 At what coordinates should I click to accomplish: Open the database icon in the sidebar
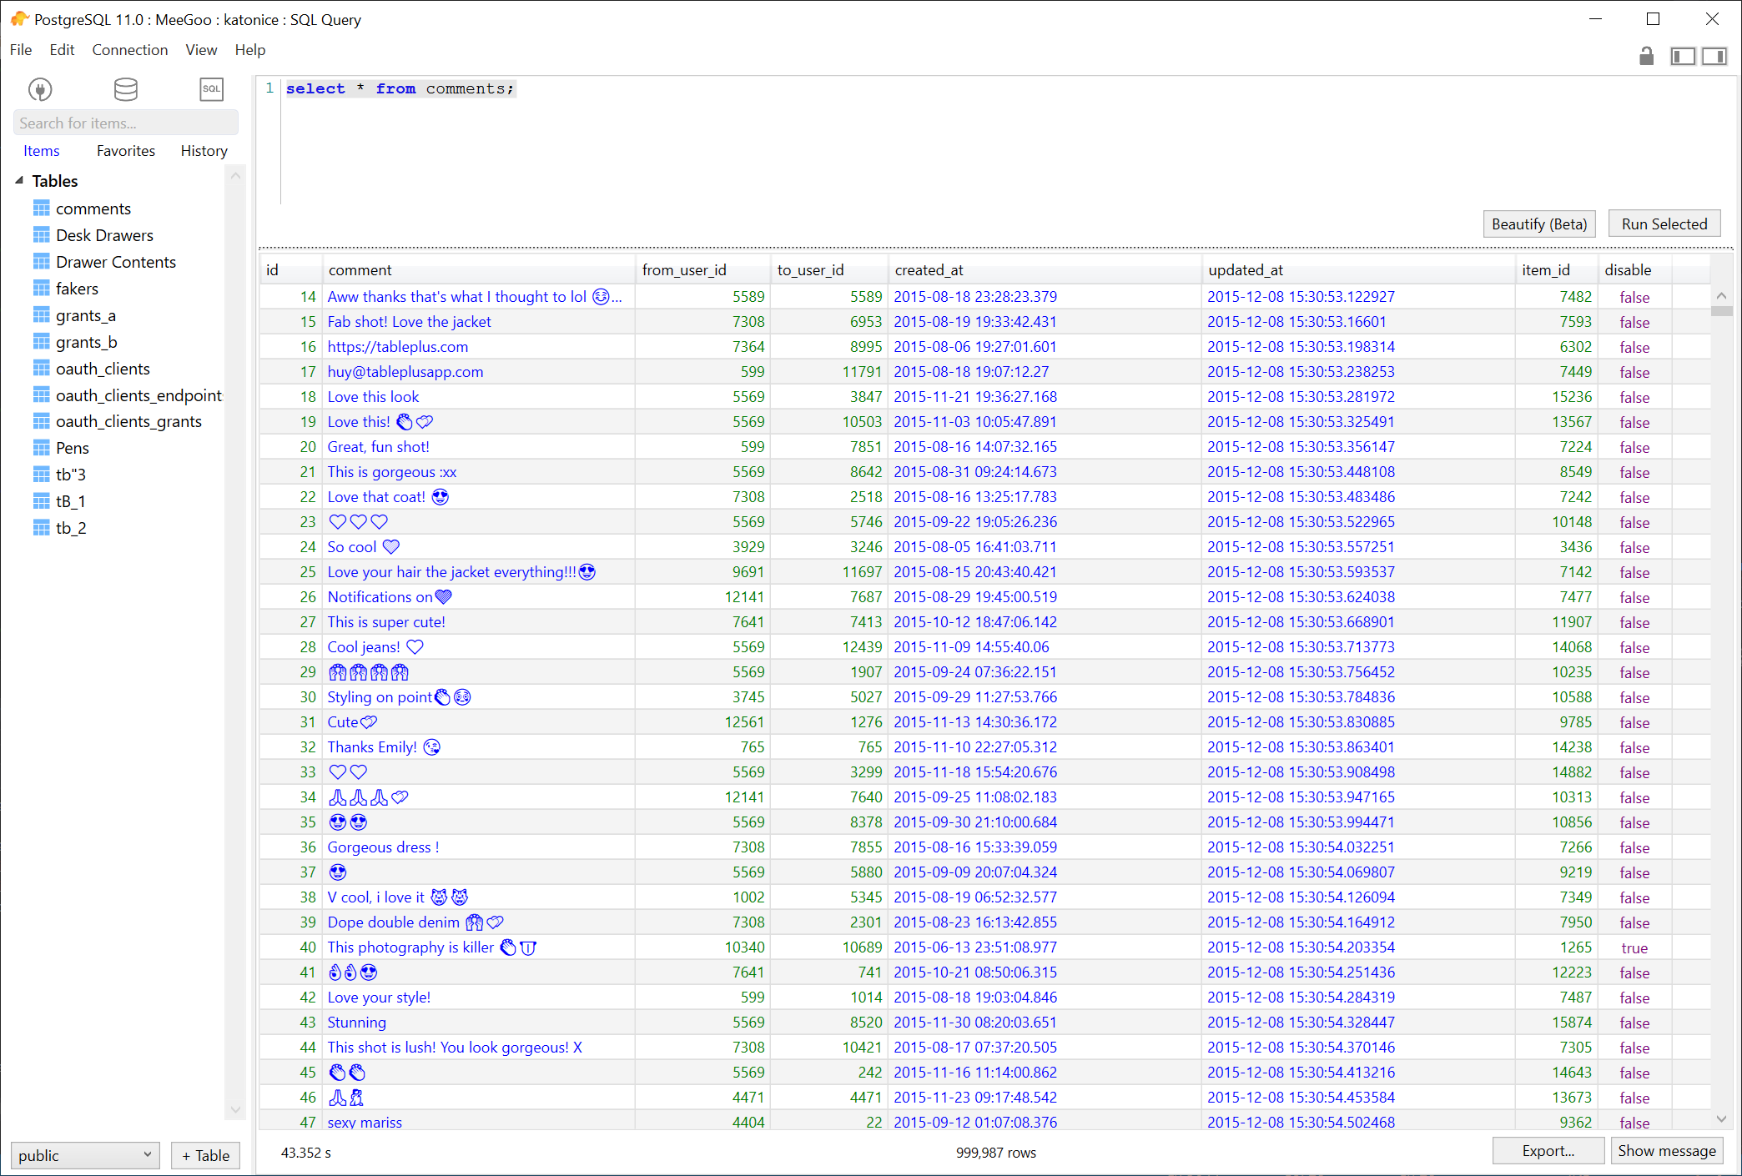coord(126,89)
